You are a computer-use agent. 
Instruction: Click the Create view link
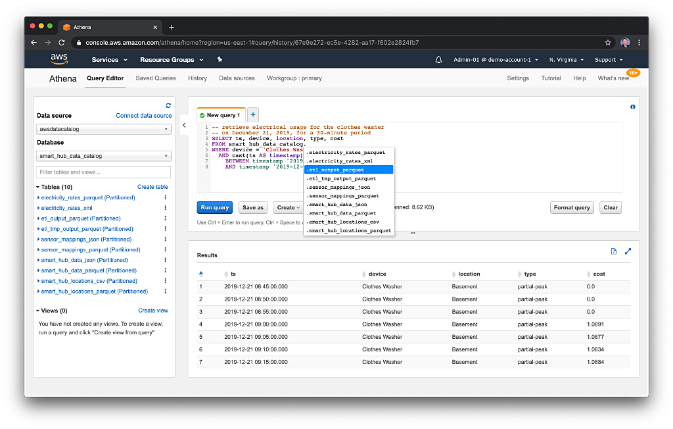pyautogui.click(x=153, y=311)
